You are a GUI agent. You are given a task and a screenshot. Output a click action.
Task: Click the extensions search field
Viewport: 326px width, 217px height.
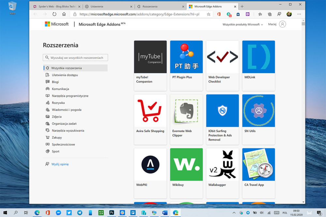(75, 58)
